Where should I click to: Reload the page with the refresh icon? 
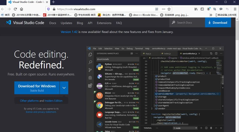pyautogui.click(x=15, y=9)
